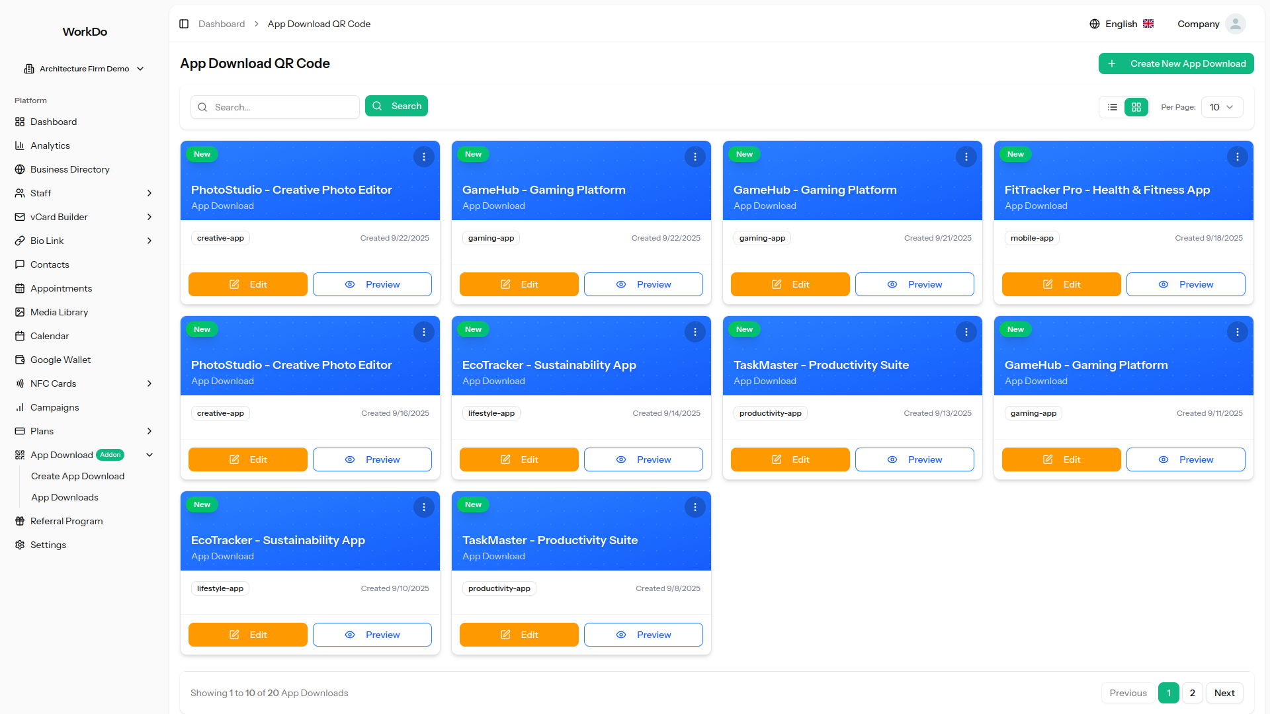Preview the TaskMaster card created 9/13/2025
The width and height of the screenshot is (1270, 714).
click(x=914, y=459)
